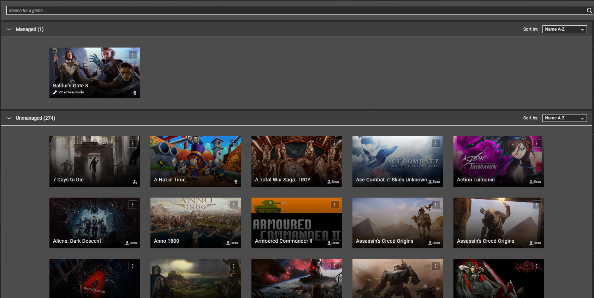
Task: Open the three-dot menu on the Bayonetta card
Action: click(537, 266)
